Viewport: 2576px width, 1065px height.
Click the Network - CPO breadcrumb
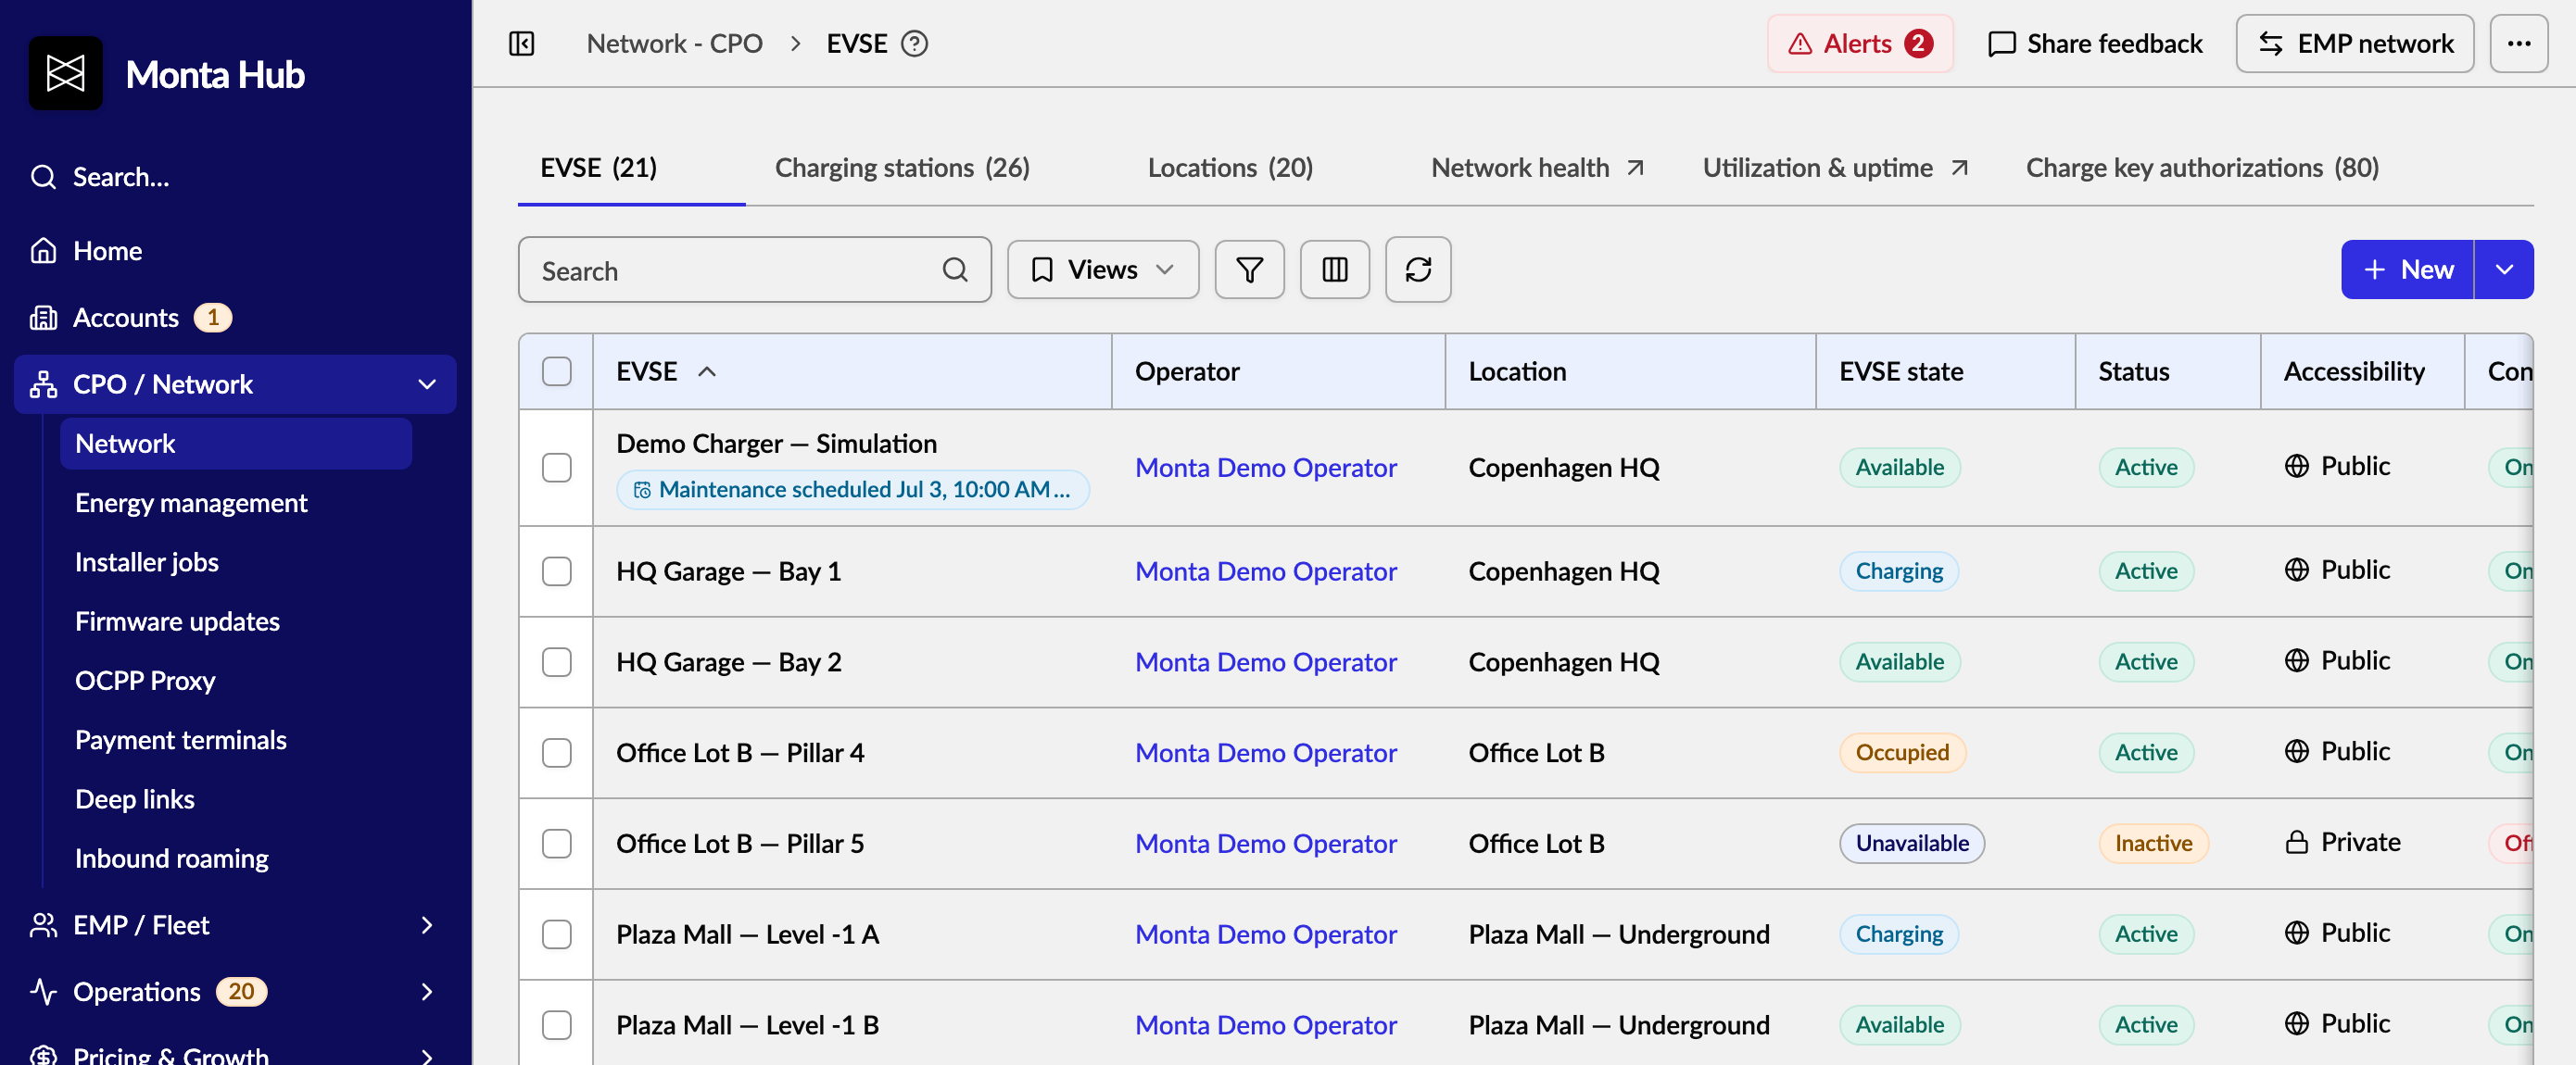coord(674,44)
